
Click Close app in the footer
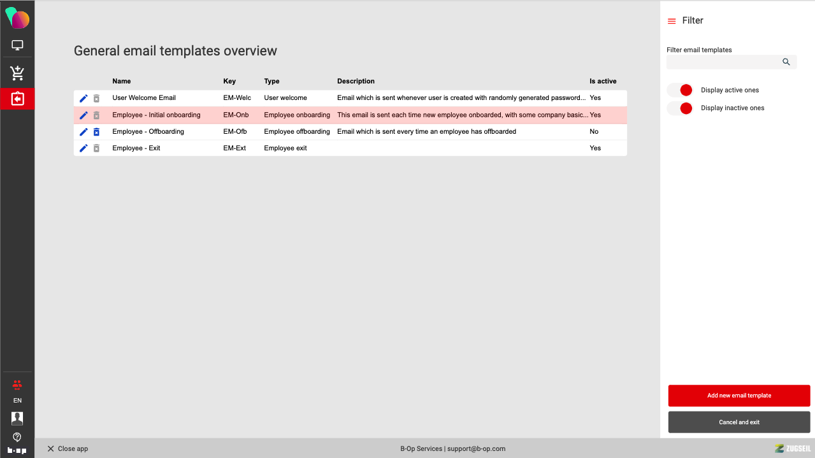(68, 448)
